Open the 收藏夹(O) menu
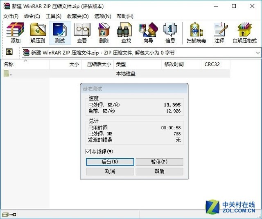Screen dimensions: 262x219 pos(78,16)
